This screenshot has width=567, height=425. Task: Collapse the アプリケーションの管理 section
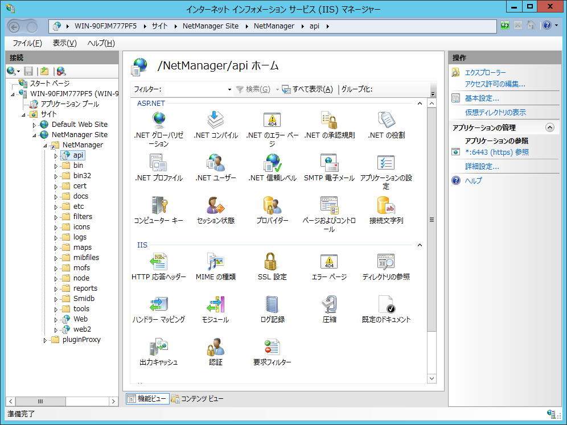pyautogui.click(x=549, y=127)
